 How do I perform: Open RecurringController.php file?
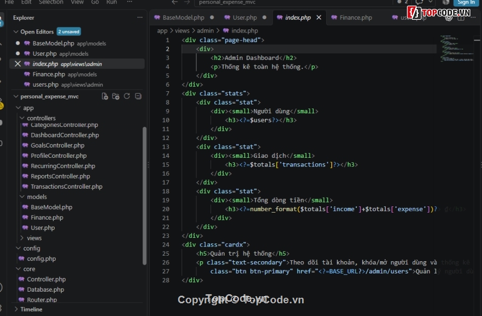[63, 166]
